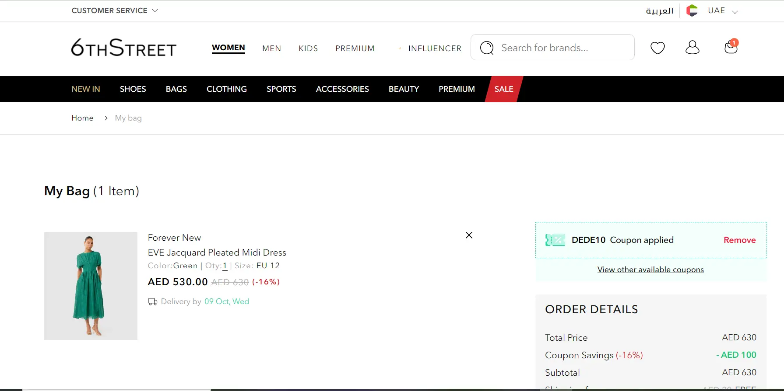Screen dimensions: 784x391
Task: Select the Kids tab
Action: coord(308,48)
